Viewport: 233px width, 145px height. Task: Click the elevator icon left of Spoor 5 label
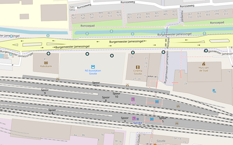click(x=152, y=119)
